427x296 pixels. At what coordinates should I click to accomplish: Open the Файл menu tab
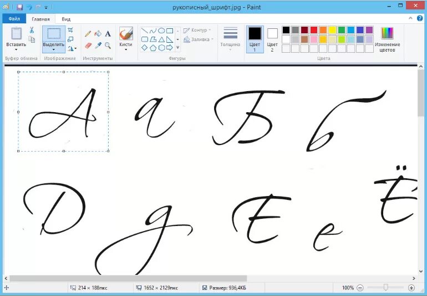click(x=14, y=19)
